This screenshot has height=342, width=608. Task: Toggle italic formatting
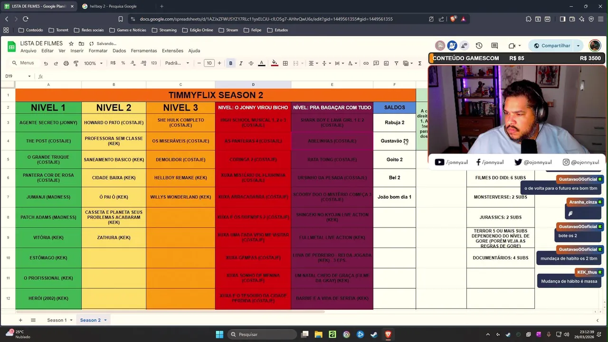click(x=241, y=63)
